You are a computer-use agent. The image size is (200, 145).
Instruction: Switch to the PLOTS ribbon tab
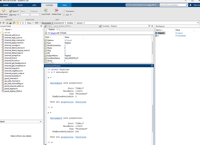(x=20, y=5)
